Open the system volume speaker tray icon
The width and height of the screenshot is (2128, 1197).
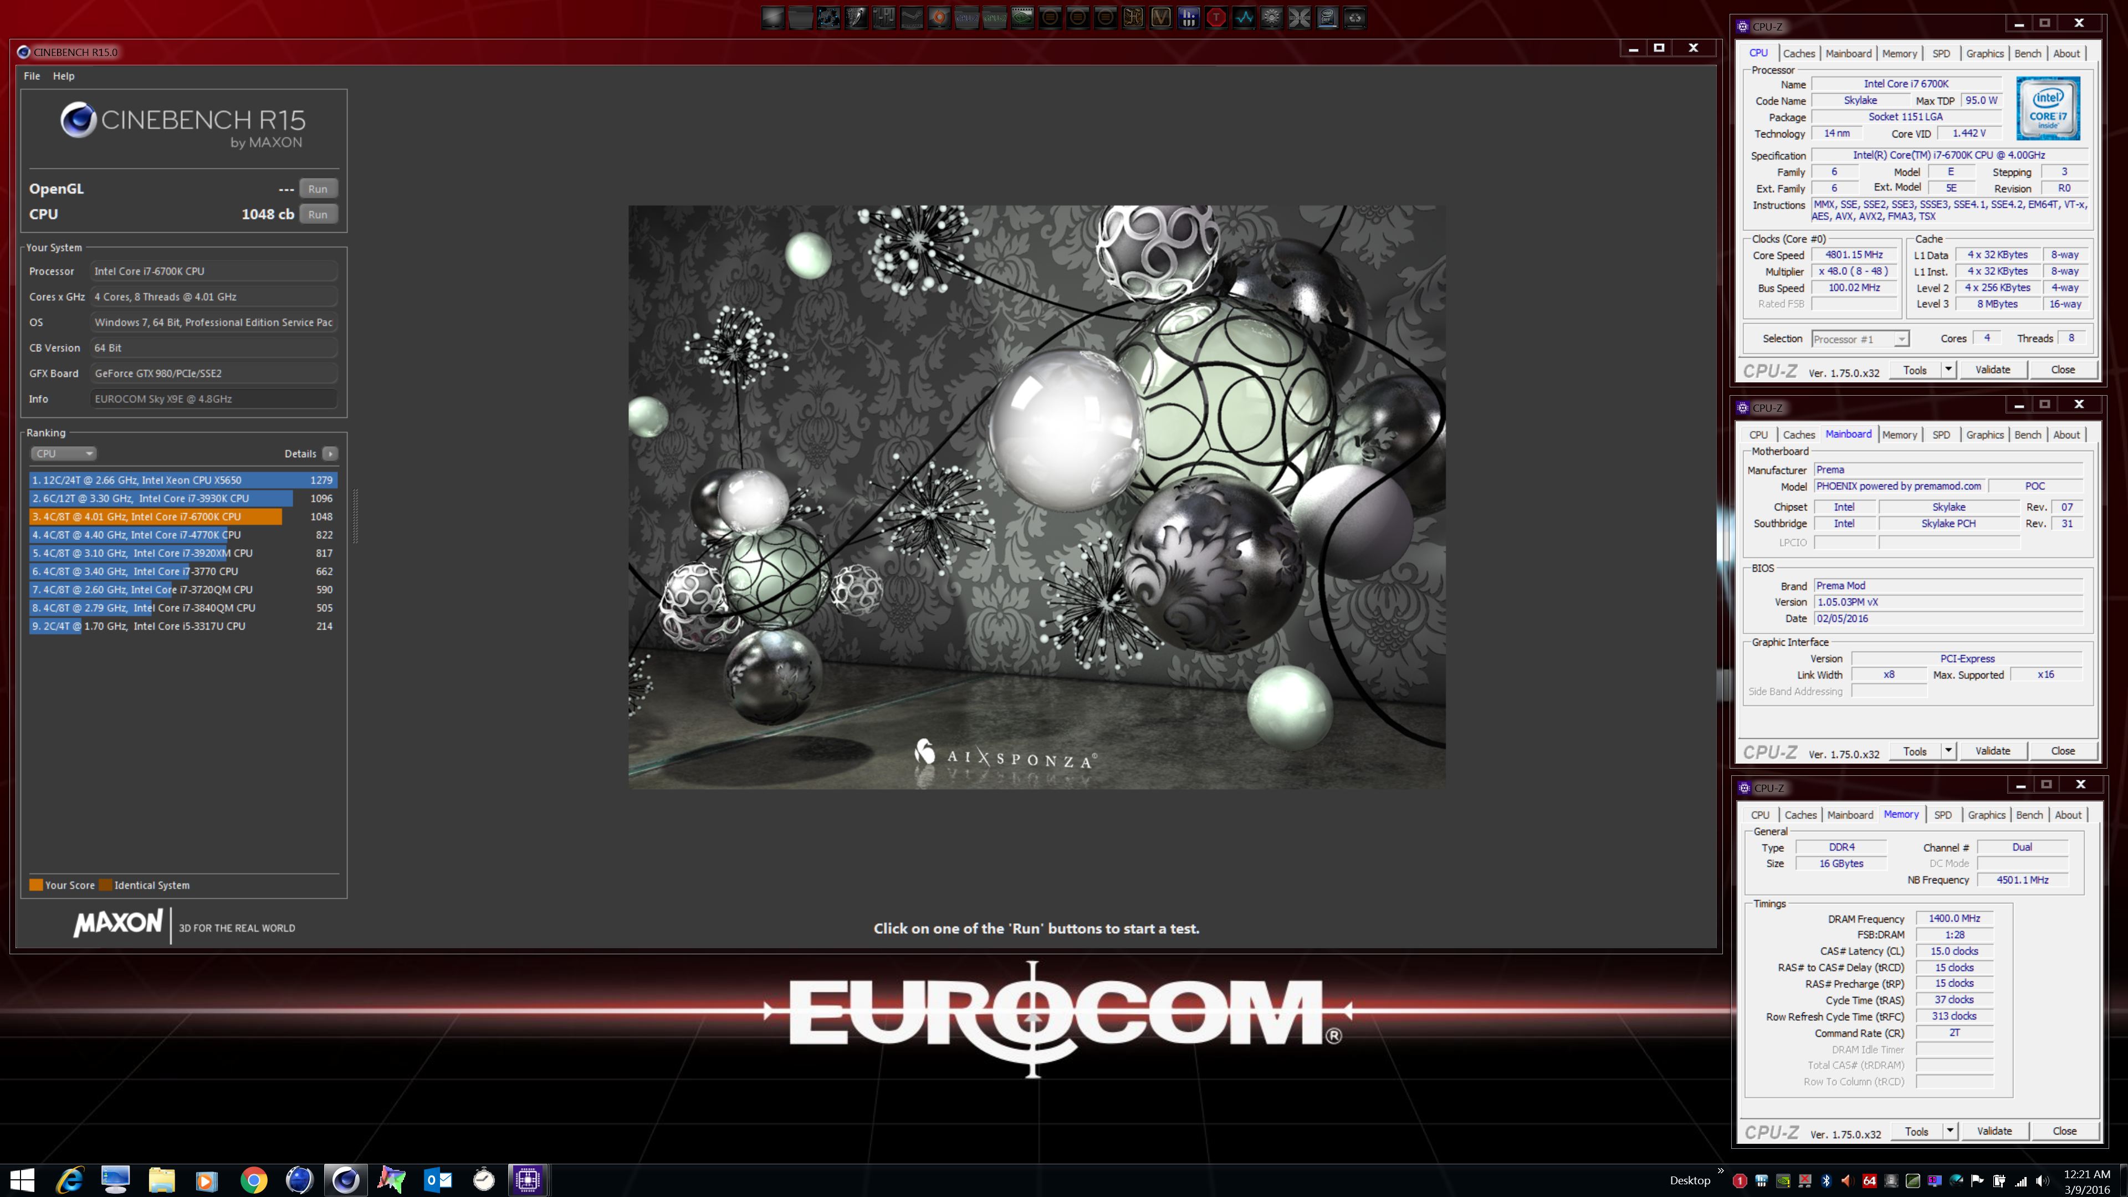pos(2042,1180)
